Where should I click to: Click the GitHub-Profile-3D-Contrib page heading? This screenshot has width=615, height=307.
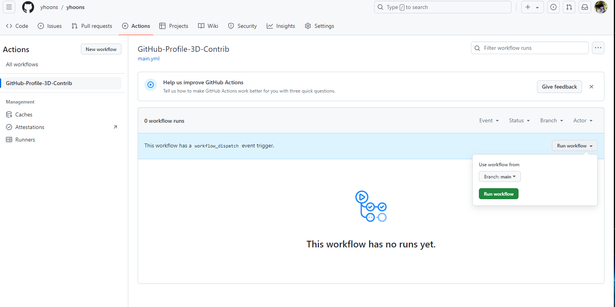pyautogui.click(x=183, y=49)
